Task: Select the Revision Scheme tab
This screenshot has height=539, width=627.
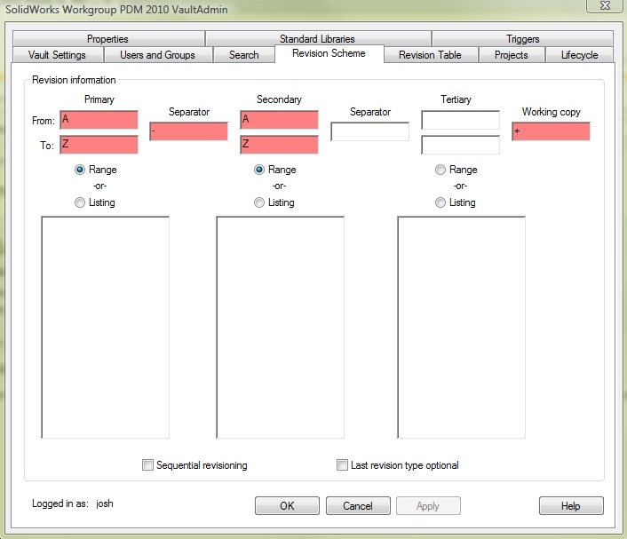Action: point(329,53)
